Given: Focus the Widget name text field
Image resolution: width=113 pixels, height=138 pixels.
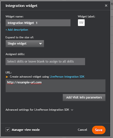Looking at the screenshot, I should (x=38, y=23).
